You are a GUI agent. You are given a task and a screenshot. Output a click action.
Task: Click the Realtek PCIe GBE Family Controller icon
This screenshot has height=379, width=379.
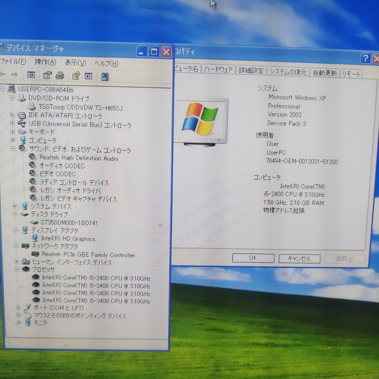point(36,254)
